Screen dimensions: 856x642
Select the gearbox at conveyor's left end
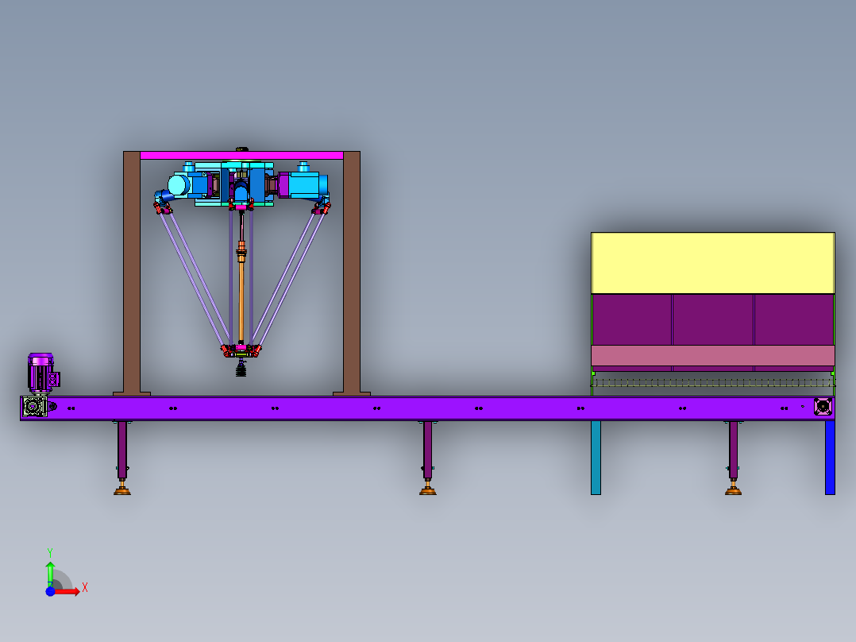pyautogui.click(x=36, y=407)
